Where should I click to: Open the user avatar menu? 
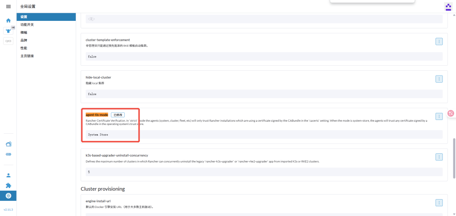pyautogui.click(x=448, y=7)
